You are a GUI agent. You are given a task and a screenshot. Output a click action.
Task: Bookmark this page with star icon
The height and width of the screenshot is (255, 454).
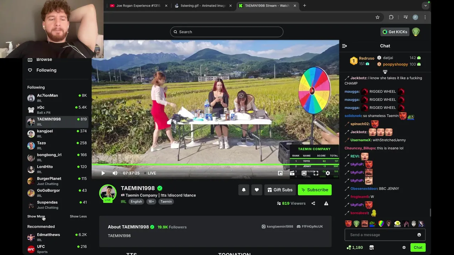[x=377, y=17]
